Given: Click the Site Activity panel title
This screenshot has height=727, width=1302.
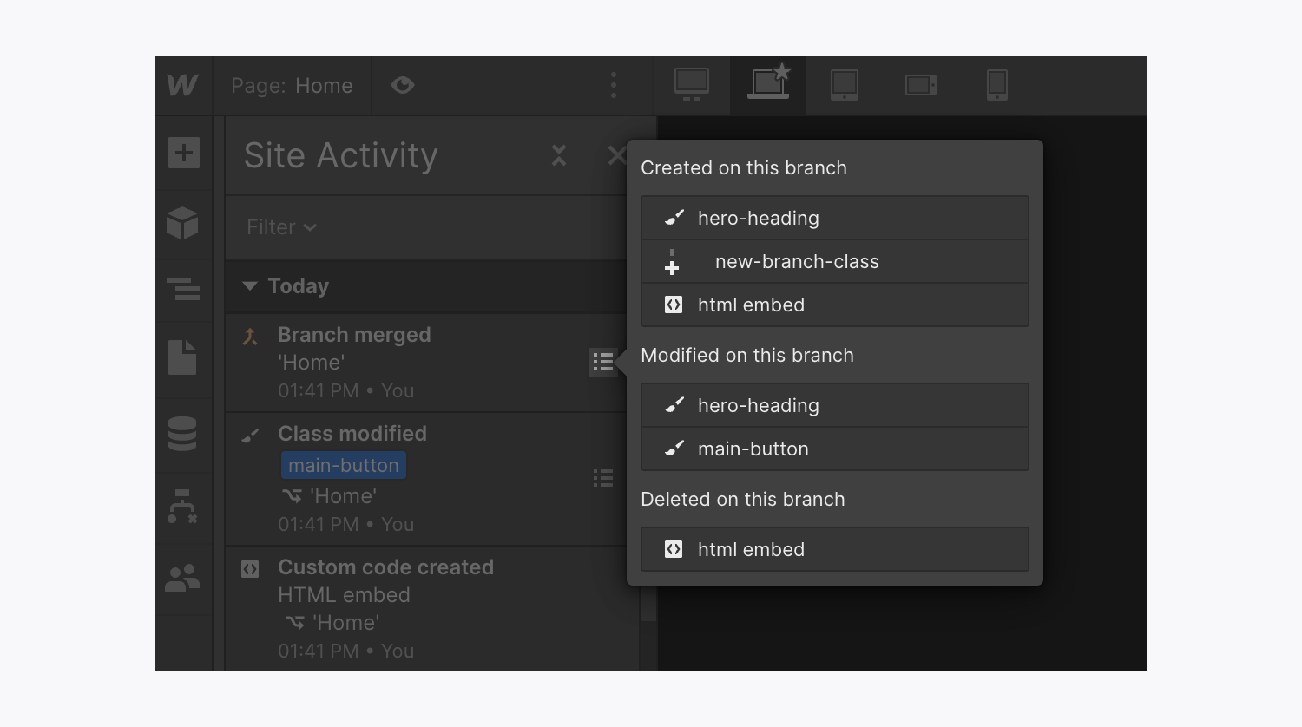Looking at the screenshot, I should (341, 155).
